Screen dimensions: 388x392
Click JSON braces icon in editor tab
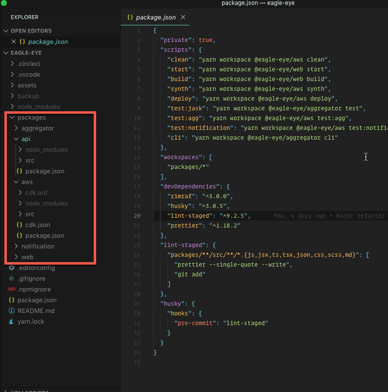pos(130,17)
